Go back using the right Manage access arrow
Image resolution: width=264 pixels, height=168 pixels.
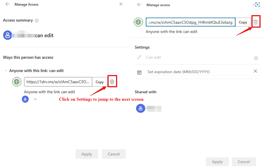(139, 5)
